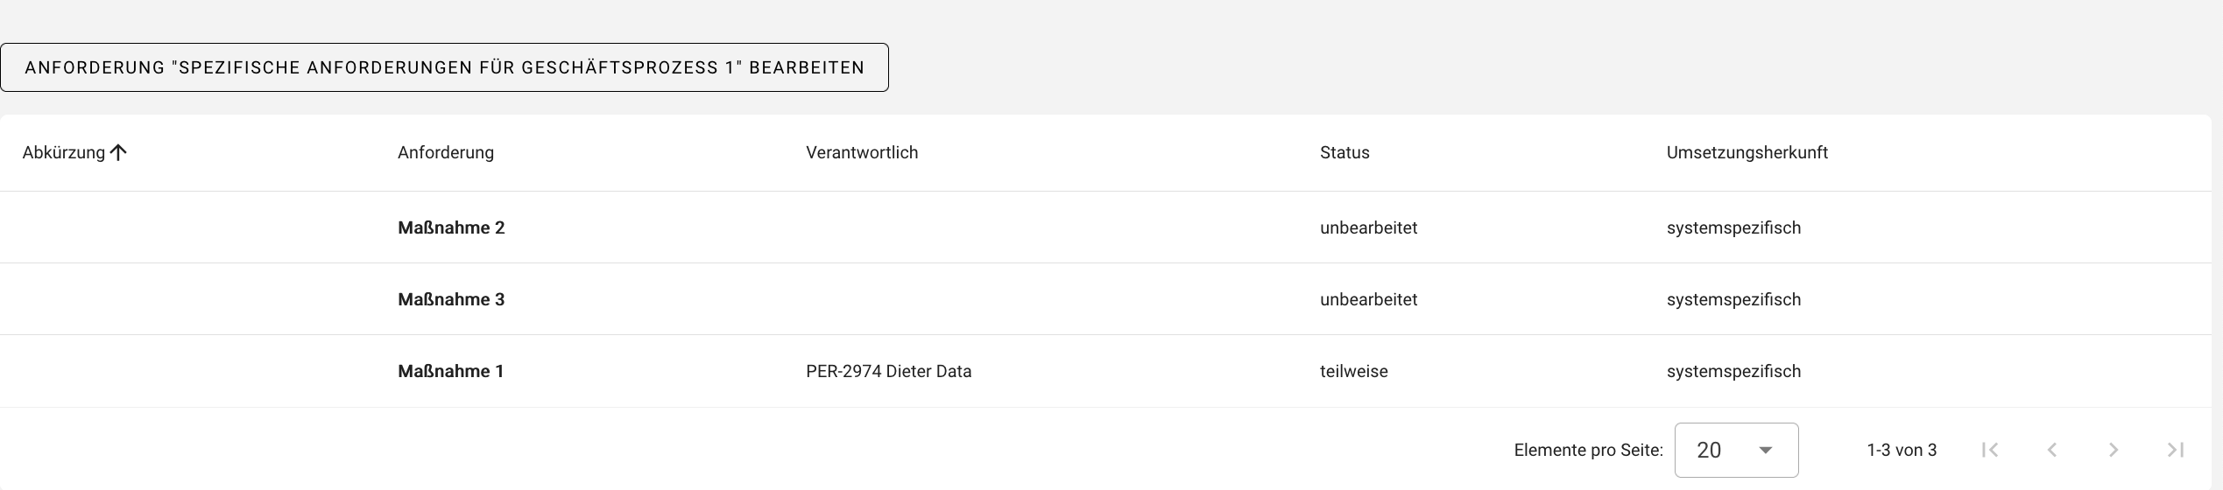Viewport: 2223px width, 490px height.
Task: Sort by the Anforderung column header
Action: point(446,153)
